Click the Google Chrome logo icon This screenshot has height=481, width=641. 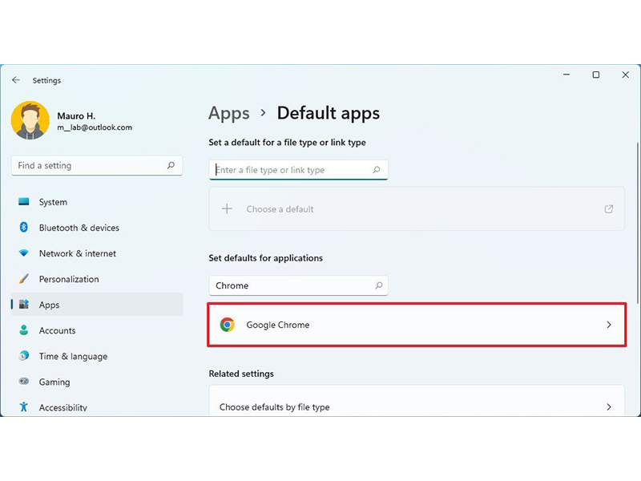coord(228,325)
